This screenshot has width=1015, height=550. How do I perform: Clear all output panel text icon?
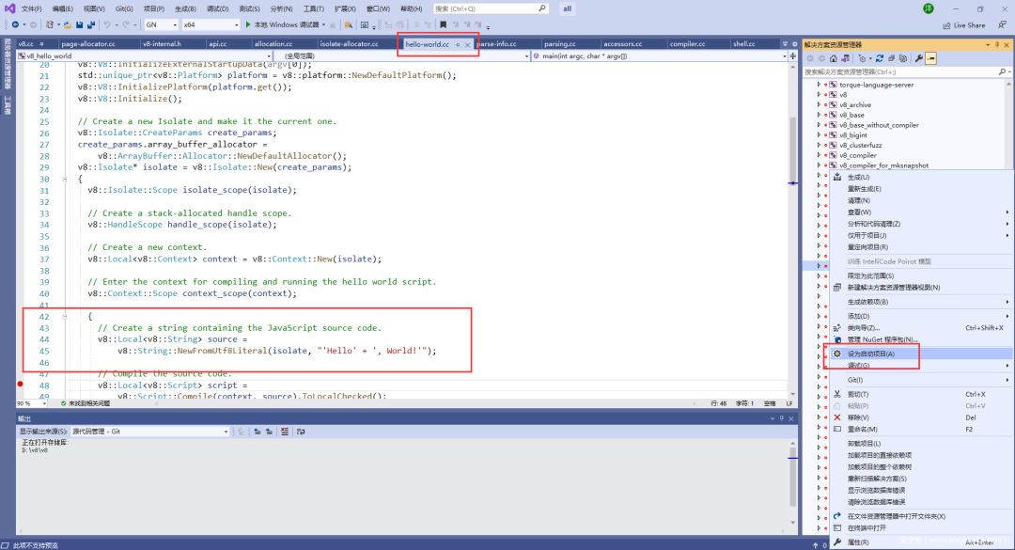tap(285, 432)
